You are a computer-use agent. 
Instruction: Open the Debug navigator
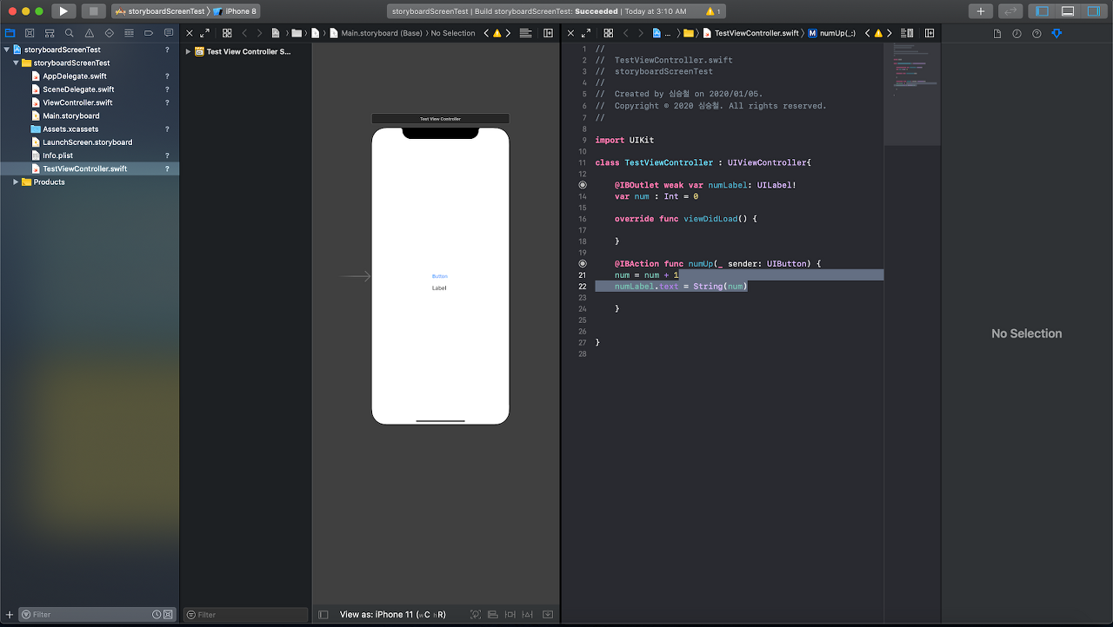tap(130, 33)
